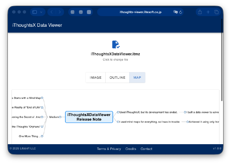Go forward with the right arrow button
Viewport: 231px width, 164px height.
coord(60,12)
